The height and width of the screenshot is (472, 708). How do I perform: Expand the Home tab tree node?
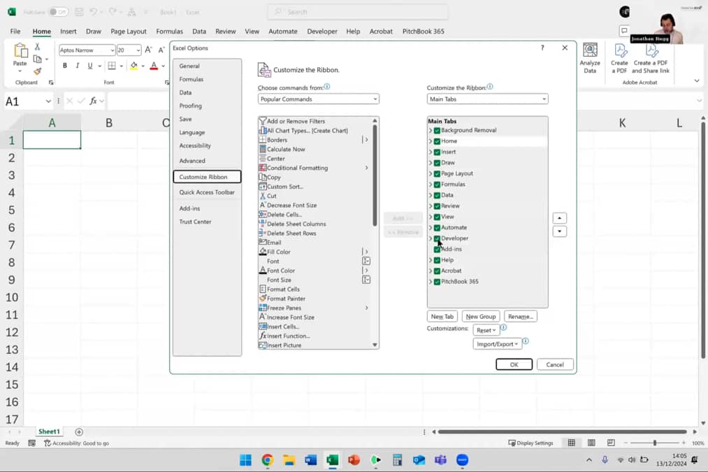(x=431, y=141)
